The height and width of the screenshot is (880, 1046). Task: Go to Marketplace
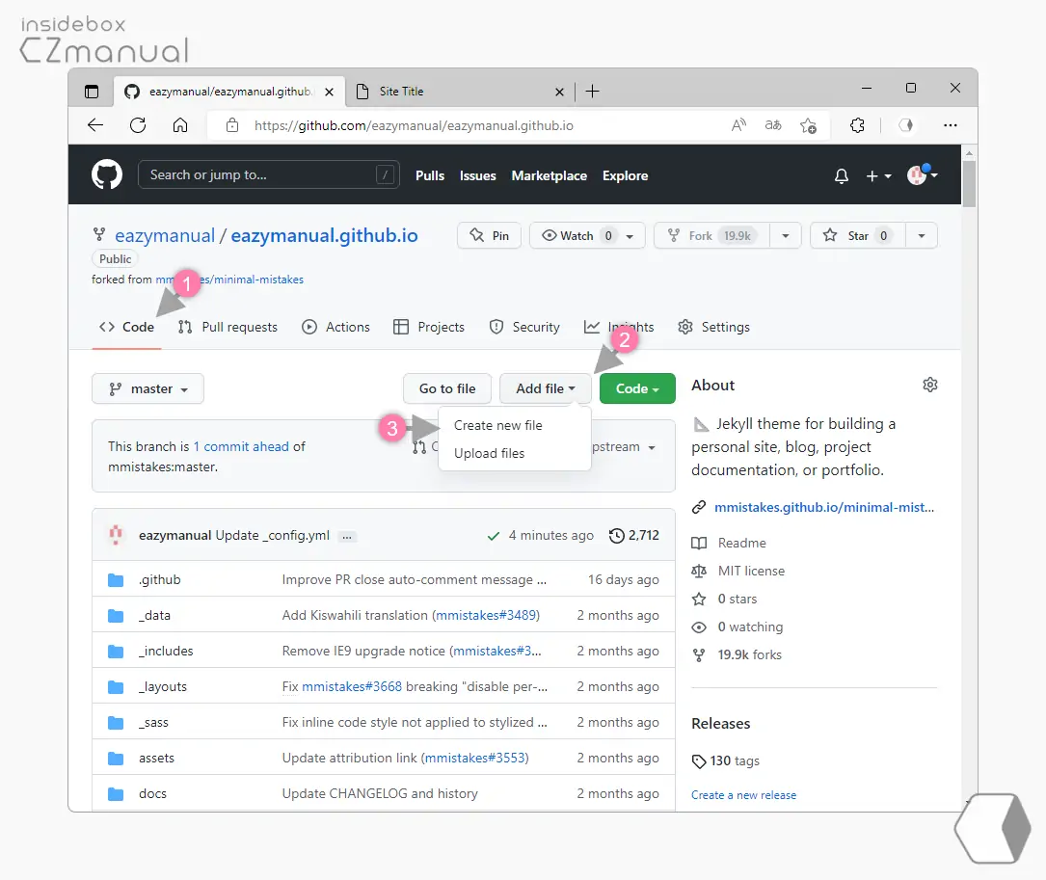pos(549,175)
